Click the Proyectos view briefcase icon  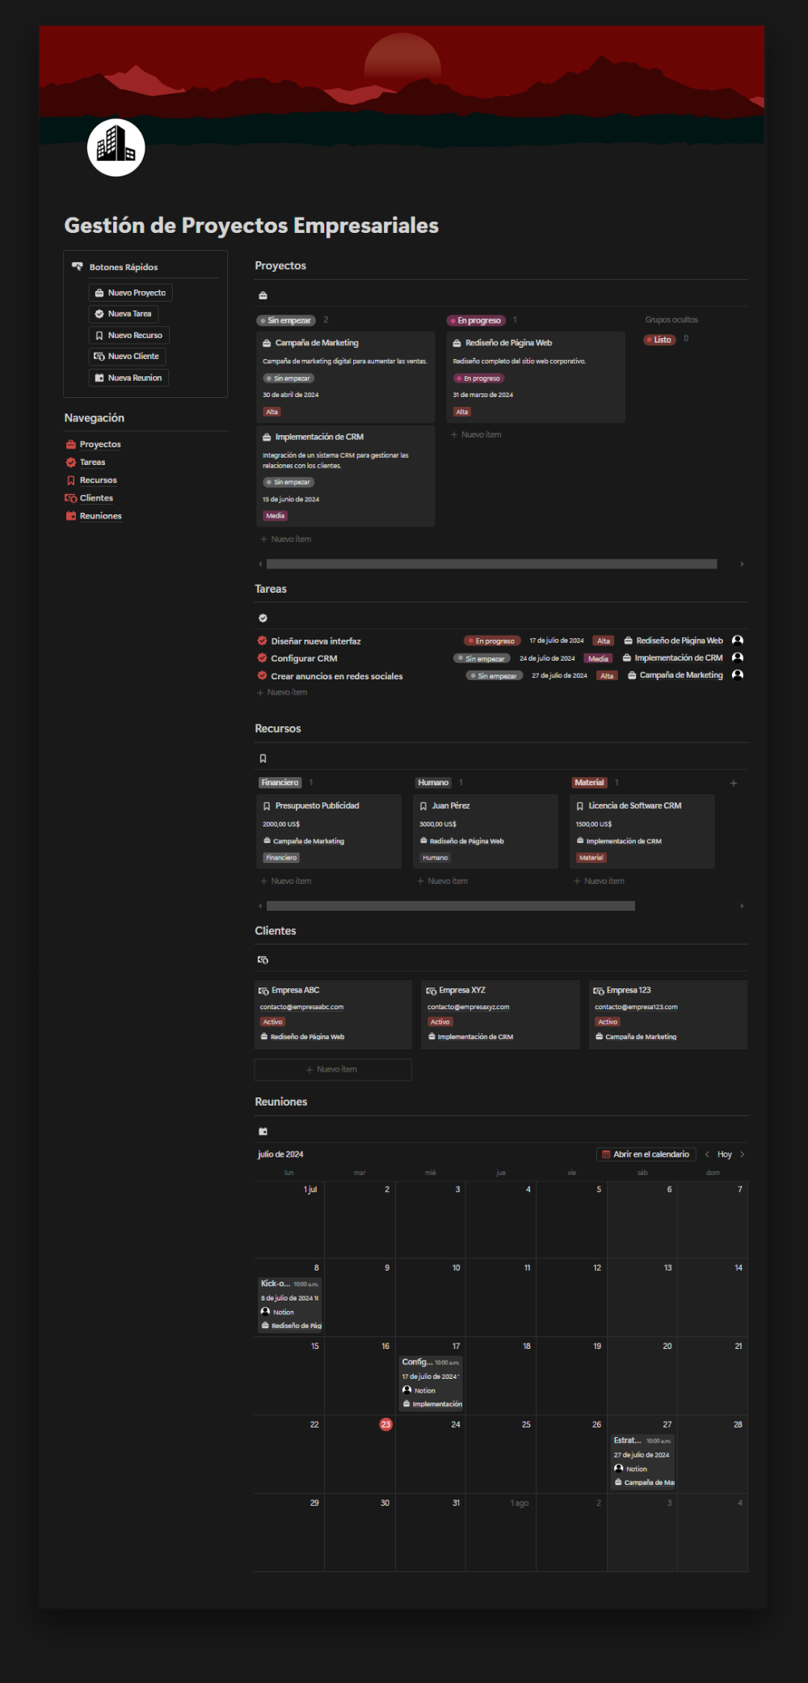point(263,295)
